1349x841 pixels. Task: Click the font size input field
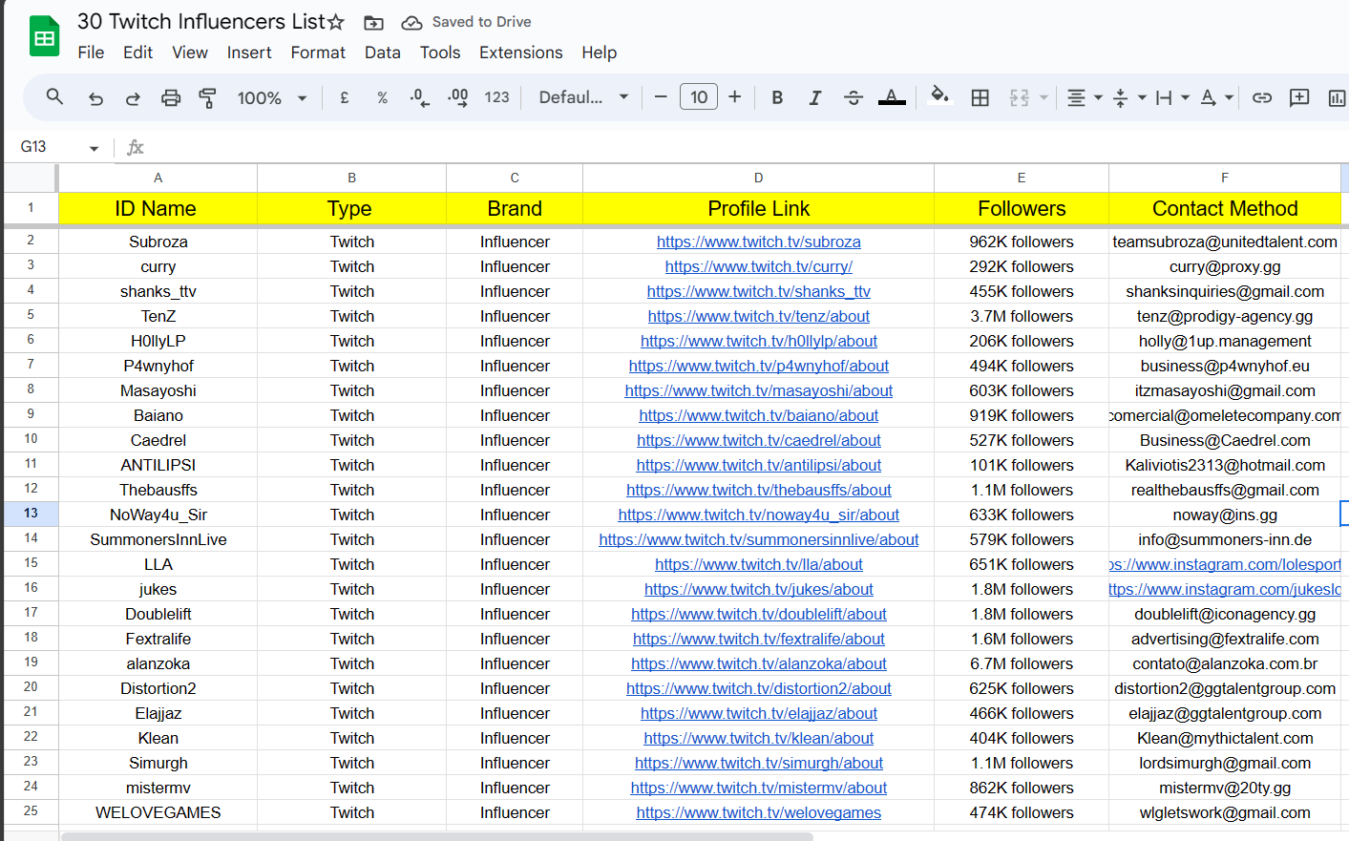[699, 97]
